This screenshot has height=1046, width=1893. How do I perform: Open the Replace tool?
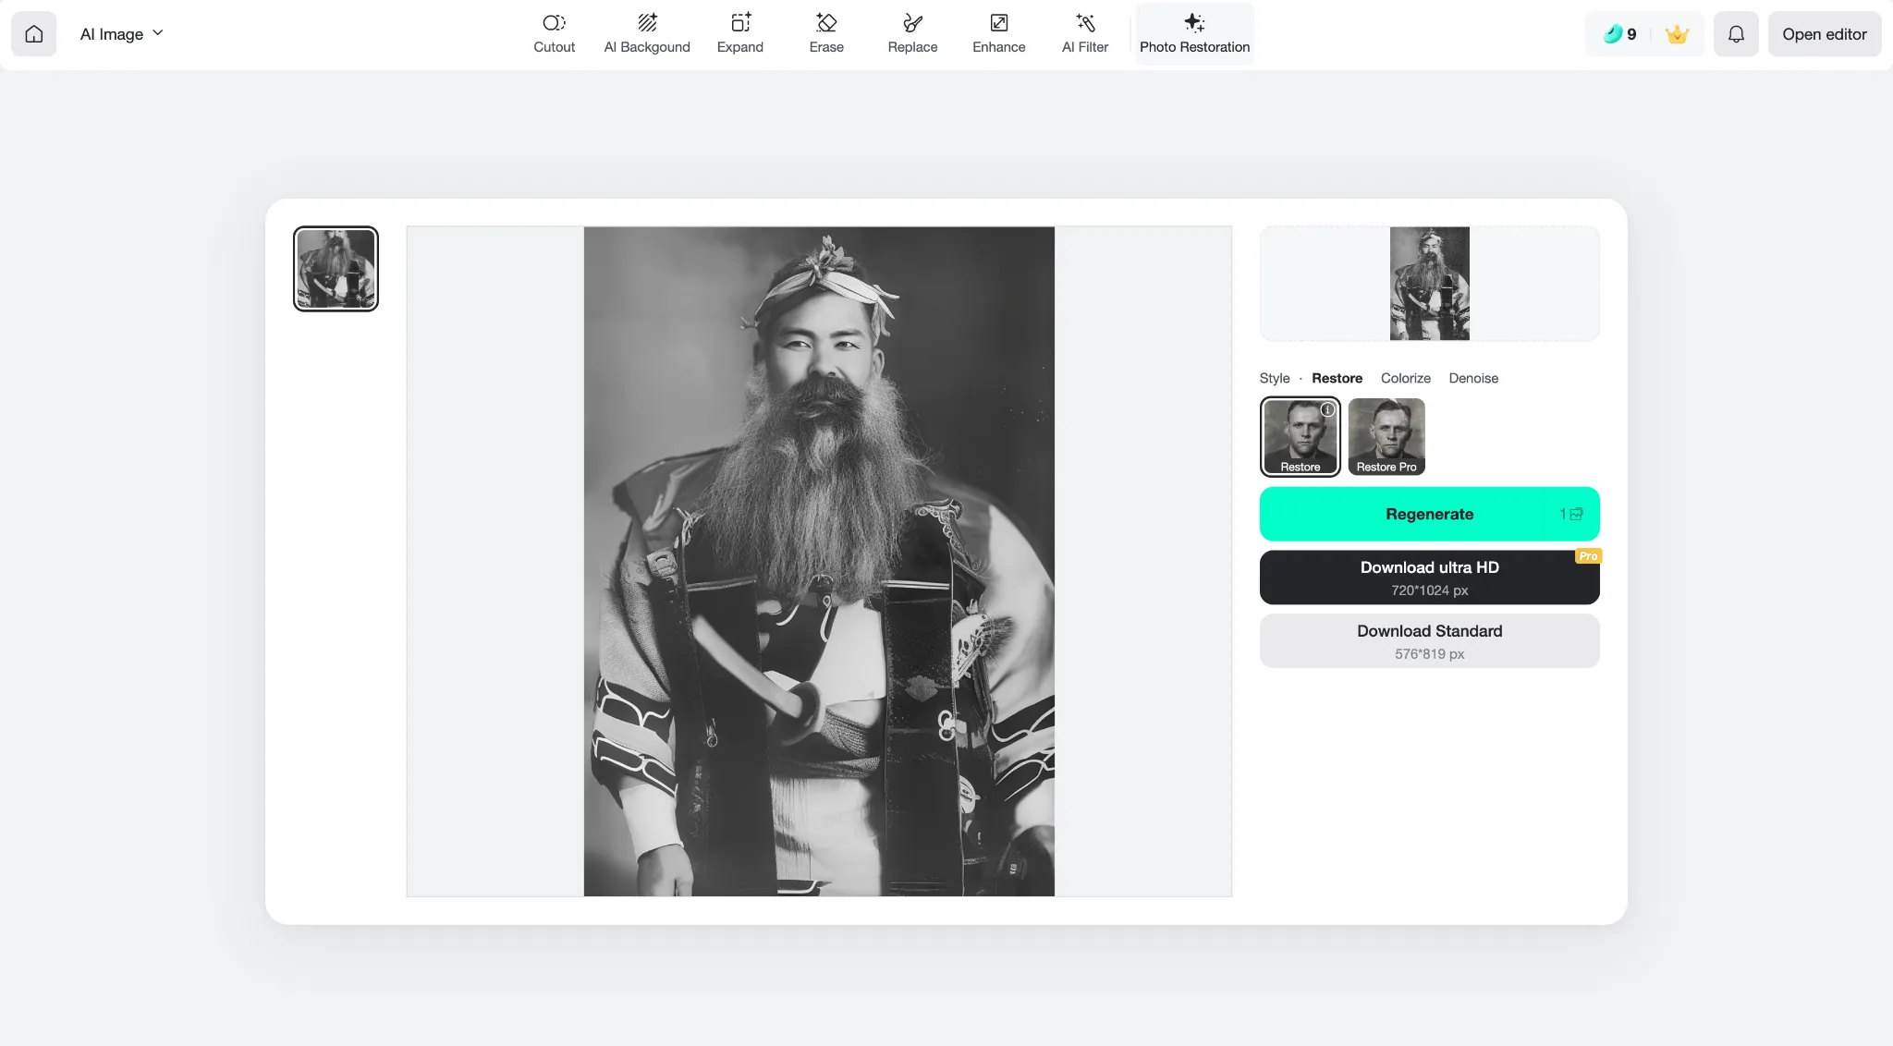pyautogui.click(x=912, y=33)
